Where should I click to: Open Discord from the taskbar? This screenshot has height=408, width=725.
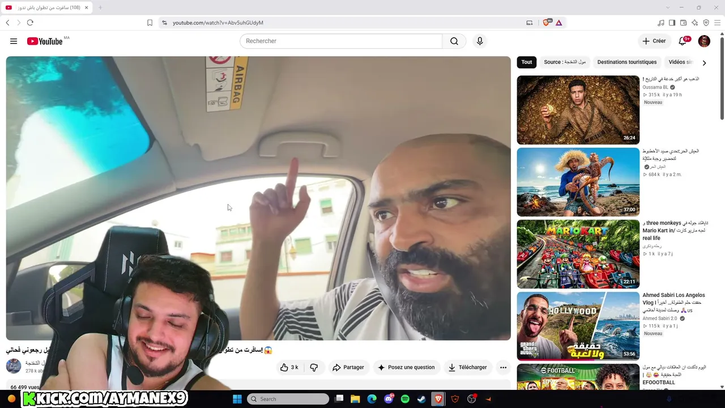point(389,399)
